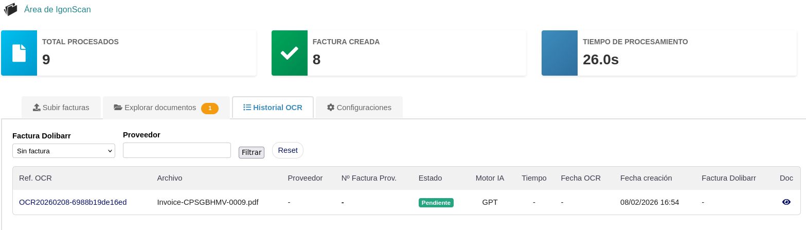Click the eye icon to view document
Viewport: 806px width, 230px height.
[x=786, y=202]
